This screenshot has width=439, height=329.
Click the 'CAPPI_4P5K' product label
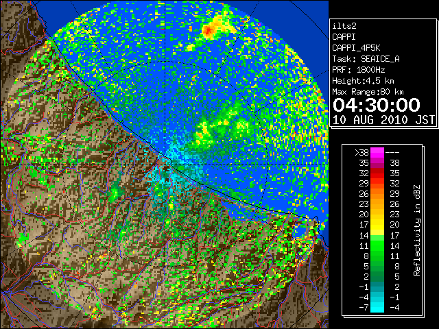356,48
